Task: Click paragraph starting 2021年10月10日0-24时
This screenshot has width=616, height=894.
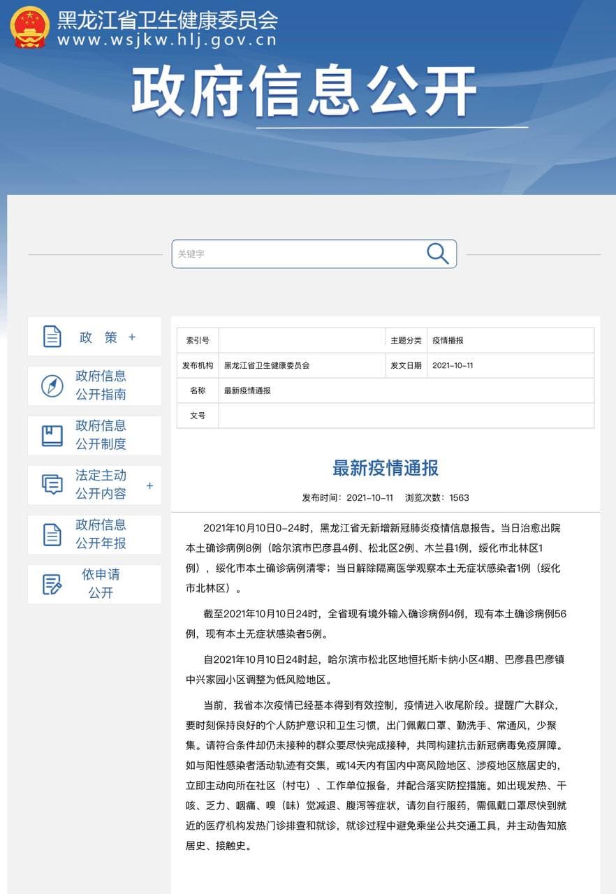Action: coord(374,558)
